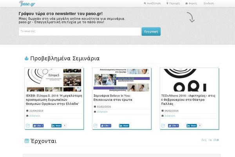Screen dimensions: 235x157
Task: Click Διάφοροι link on the TEDxAthens card
Action: [170, 116]
